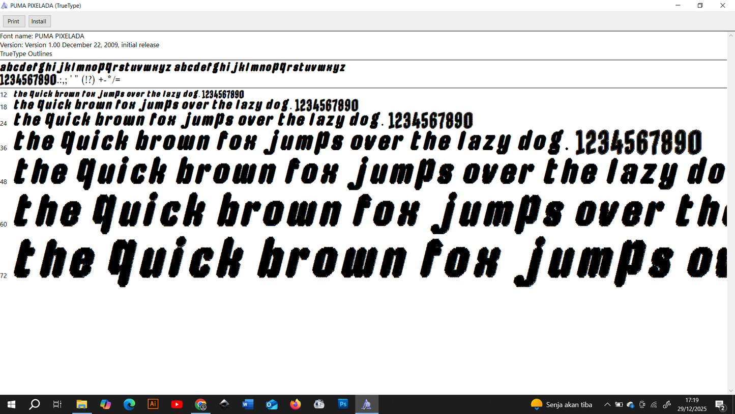
Task: Click the scrollbar down arrow
Action: click(x=731, y=391)
